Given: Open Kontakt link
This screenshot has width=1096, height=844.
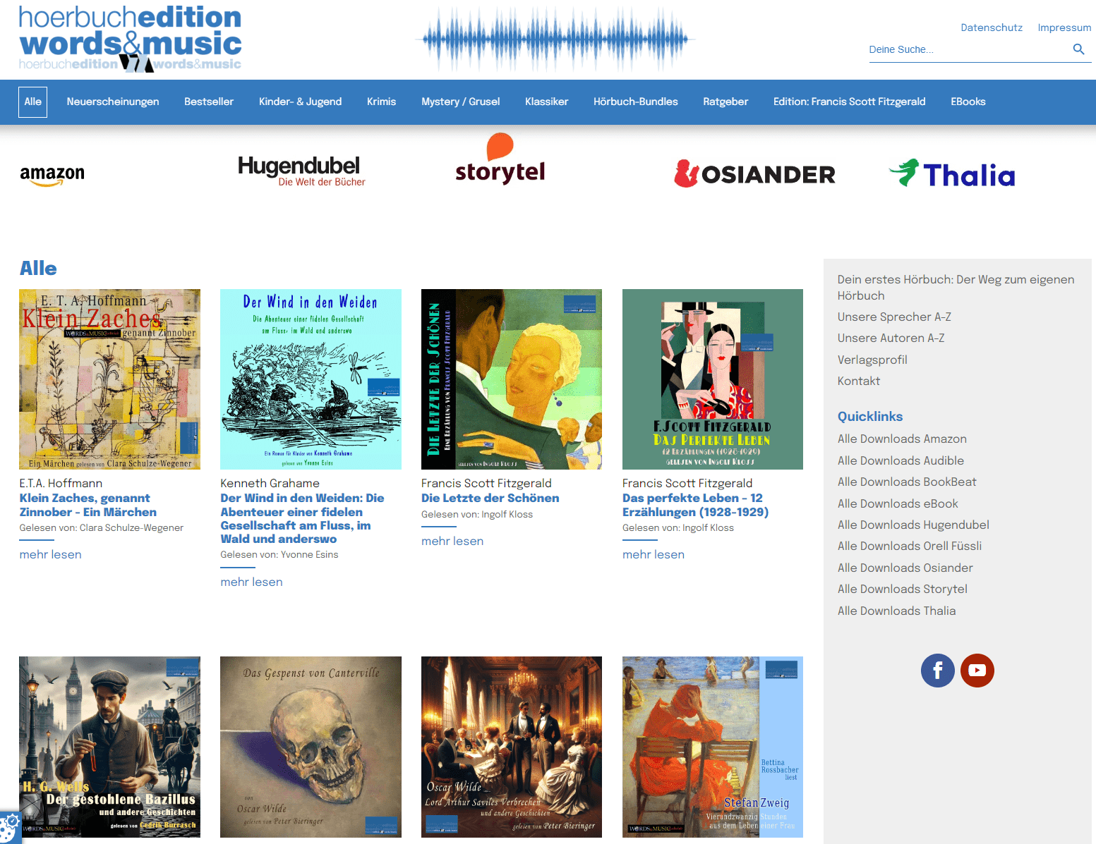Looking at the screenshot, I should click(x=859, y=381).
